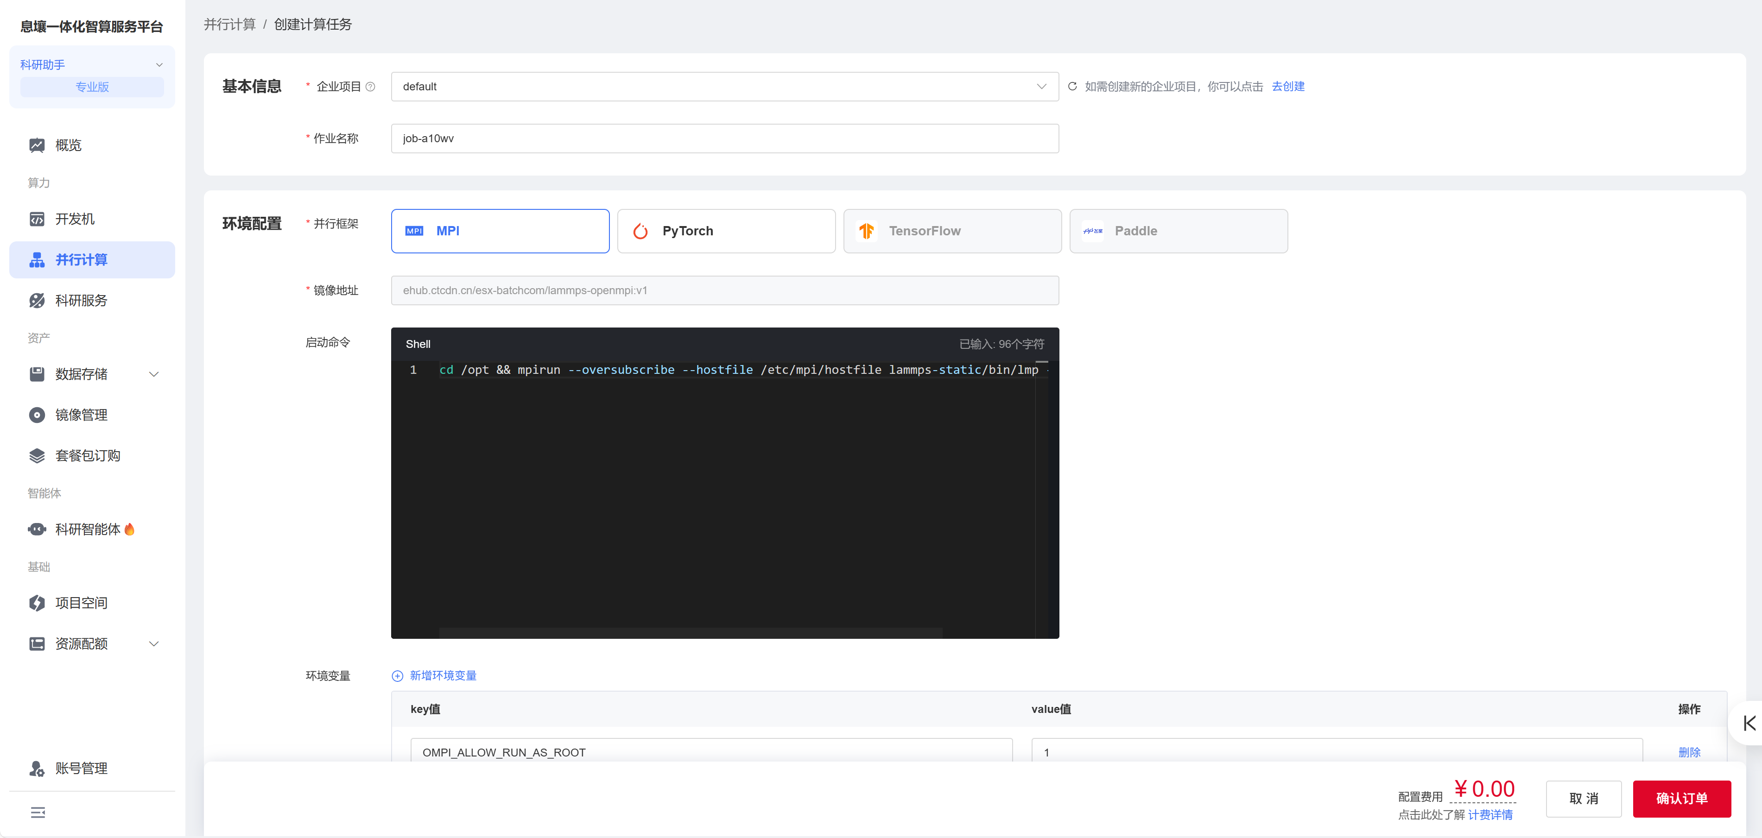Click the 去创建 link
Viewport: 1762px width, 838px height.
1288,87
